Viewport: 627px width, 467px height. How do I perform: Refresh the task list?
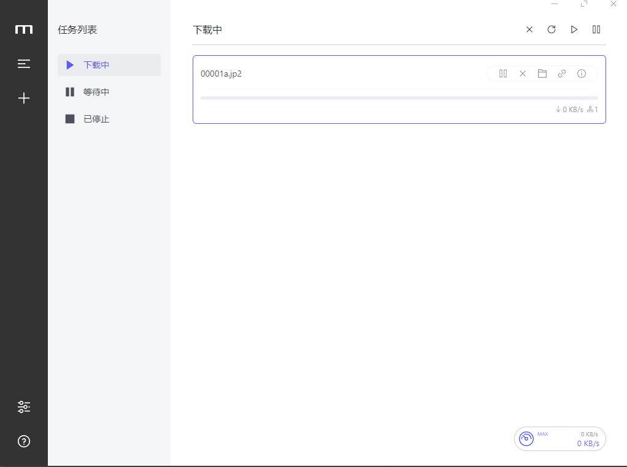coord(552,29)
